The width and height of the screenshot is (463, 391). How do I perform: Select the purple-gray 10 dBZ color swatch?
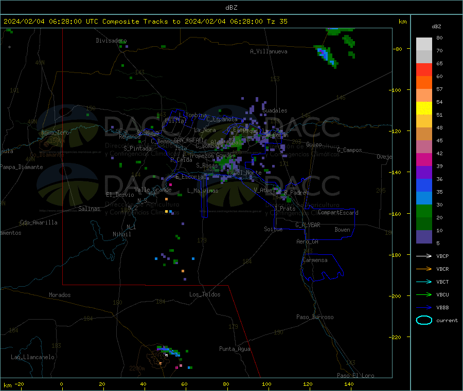tap(424, 237)
